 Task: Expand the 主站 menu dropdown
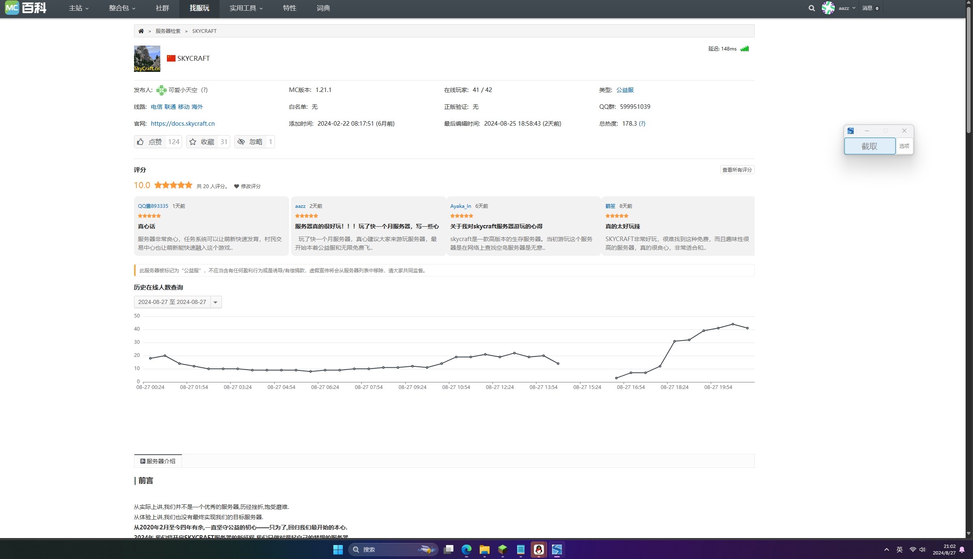tap(79, 8)
